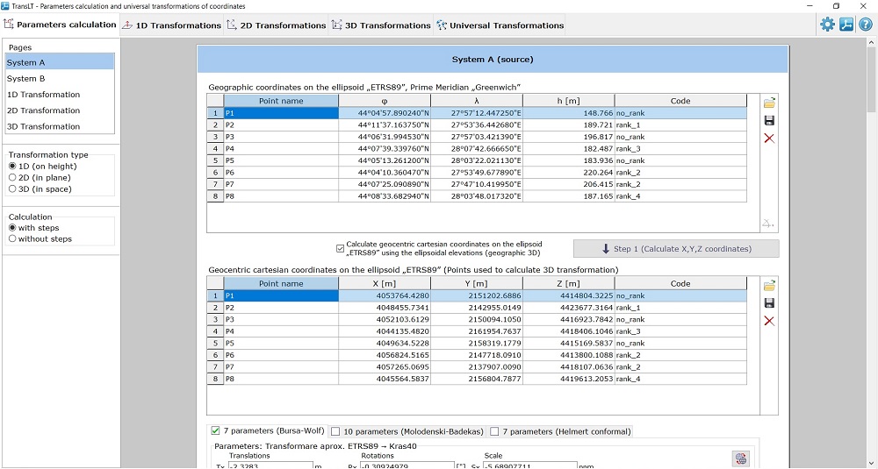Viewport: 878px width, 469px height.
Task: Open file icon beside geographic coordinates table
Action: coord(769,103)
